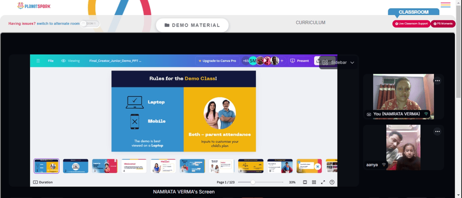Click the Sidebar layout grid icon
Image resolution: width=462 pixels, height=198 pixels.
coord(325,63)
